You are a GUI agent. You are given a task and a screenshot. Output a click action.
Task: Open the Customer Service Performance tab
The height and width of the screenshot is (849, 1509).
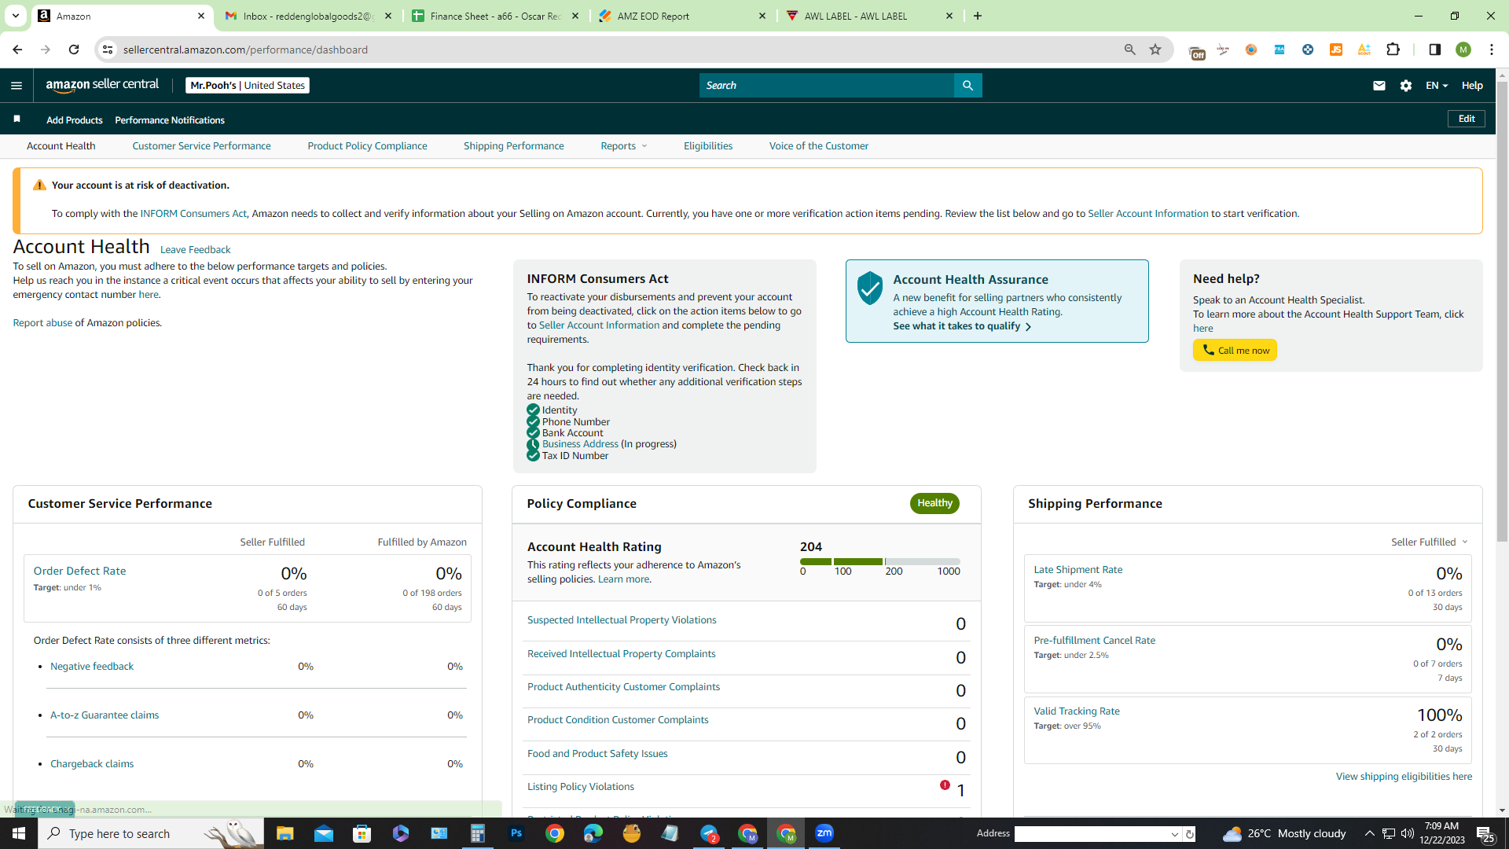click(x=201, y=146)
